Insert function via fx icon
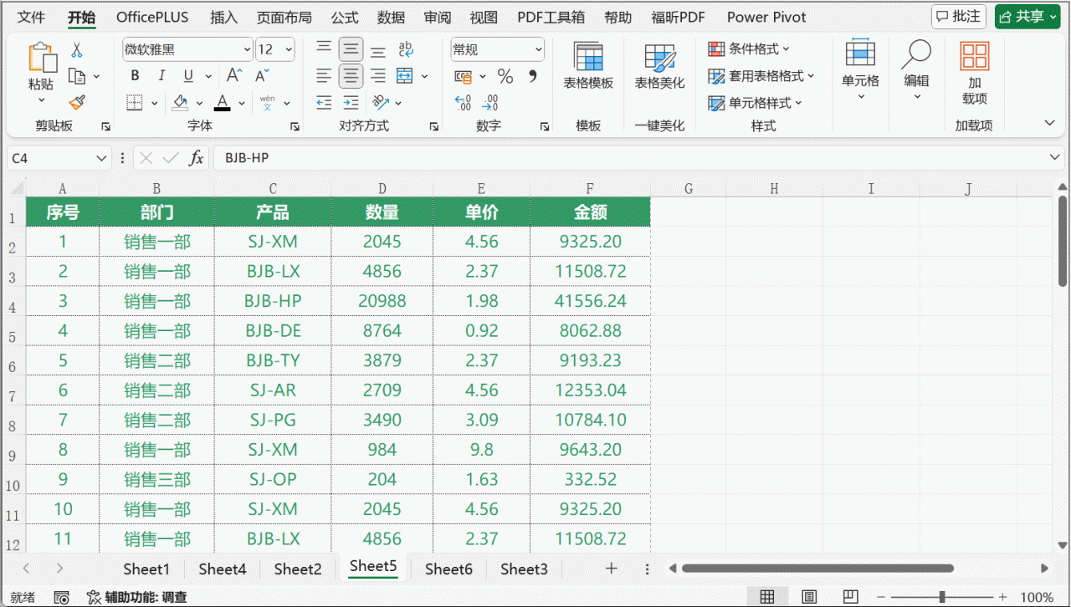Image resolution: width=1071 pixels, height=607 pixels. [x=196, y=157]
